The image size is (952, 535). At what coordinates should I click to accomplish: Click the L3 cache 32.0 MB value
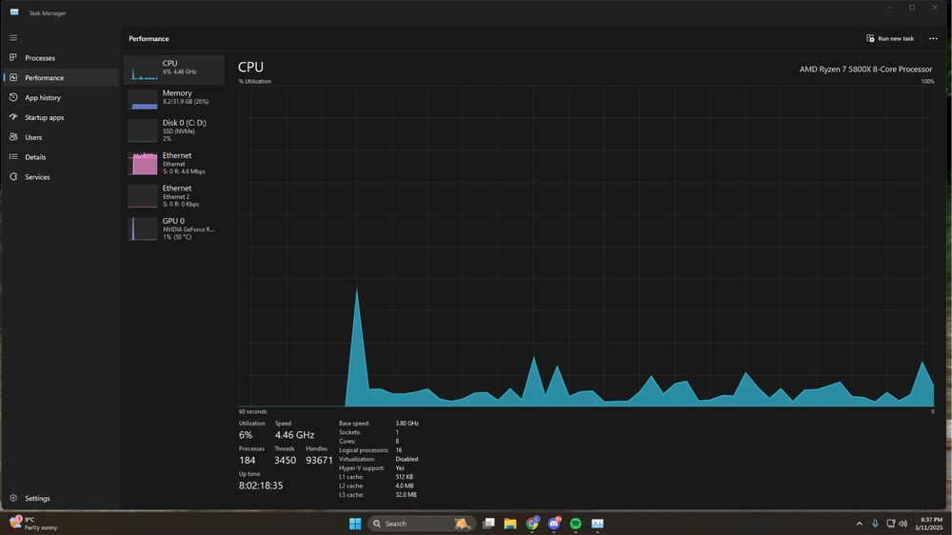point(407,495)
